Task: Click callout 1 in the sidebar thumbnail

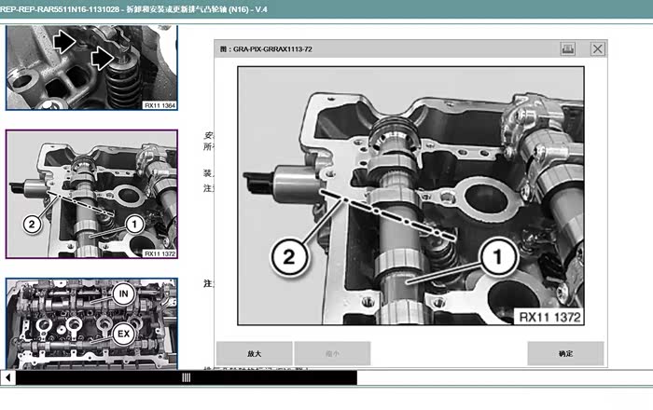Action: [x=132, y=224]
